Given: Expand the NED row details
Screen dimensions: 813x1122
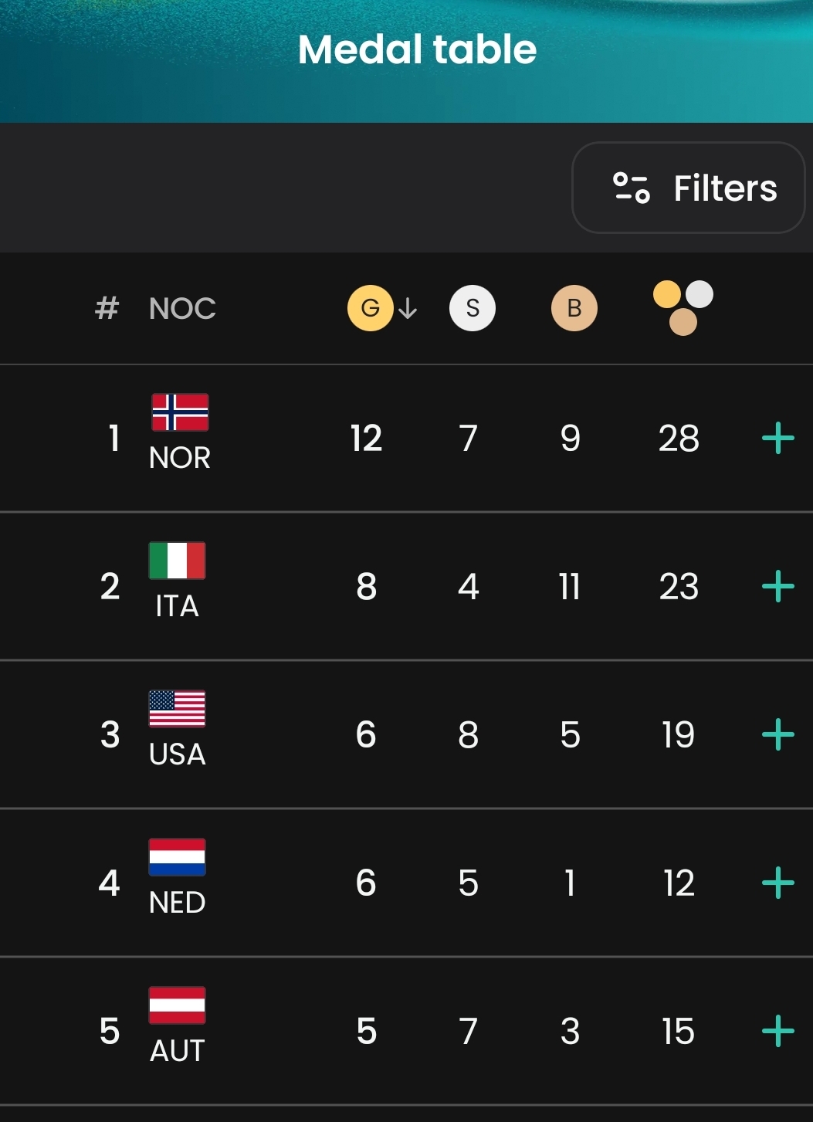Looking at the screenshot, I should [x=778, y=883].
